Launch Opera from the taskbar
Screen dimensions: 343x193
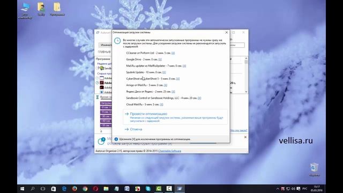click(x=95, y=189)
